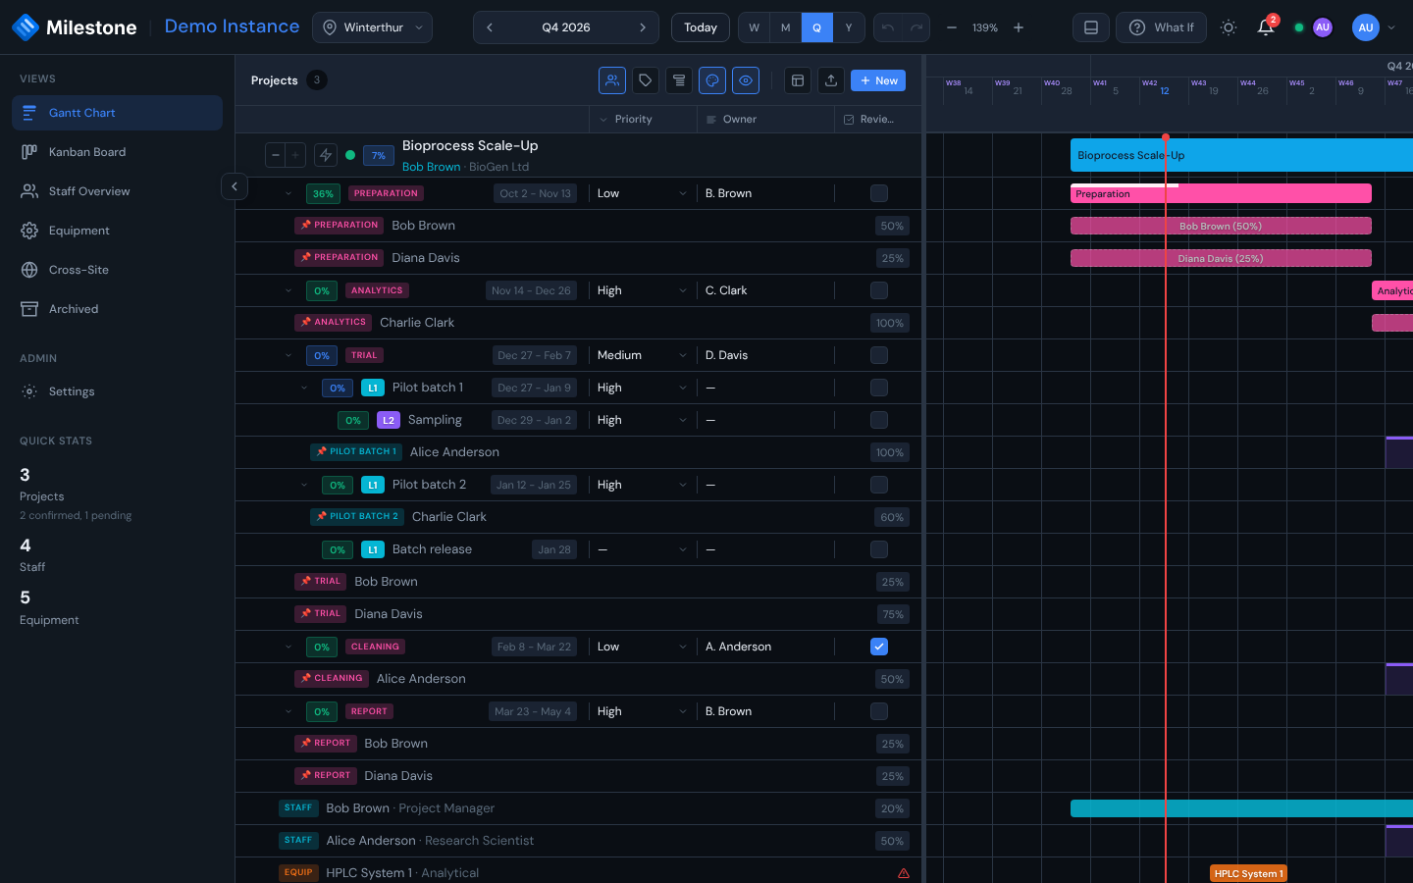Collapse the Analytics phase row
Screen dimensions: 1413x883
288,290
